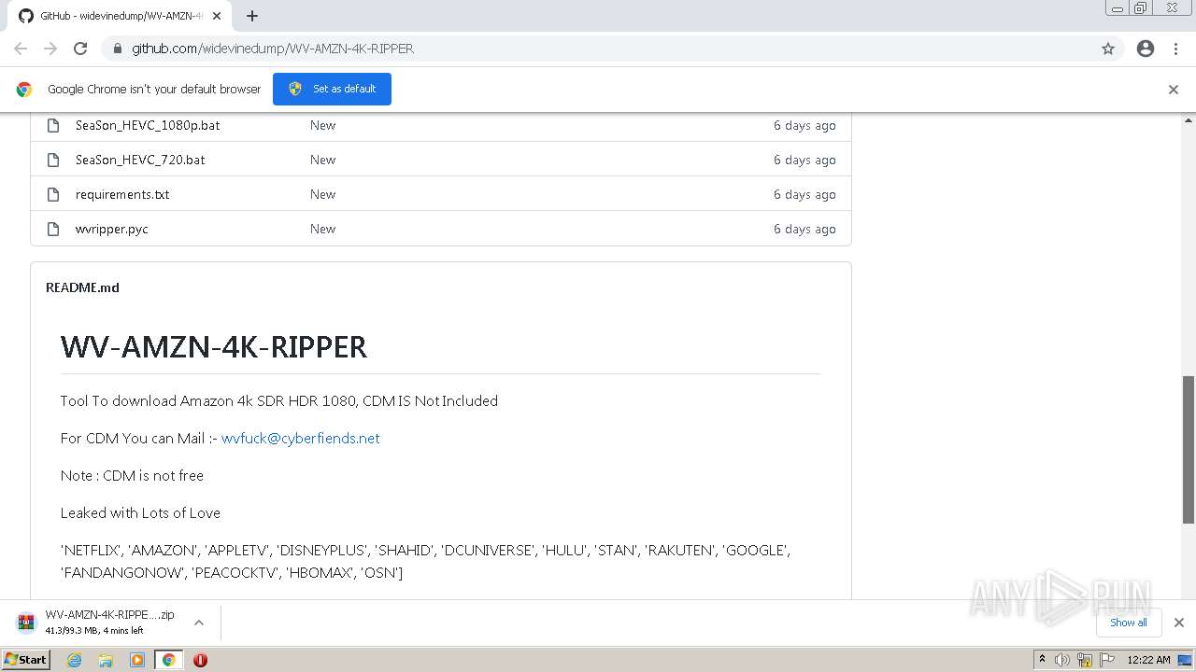Viewport: 1196px width, 672px height.
Task: Close the GitHub tab
Action: coord(217,16)
